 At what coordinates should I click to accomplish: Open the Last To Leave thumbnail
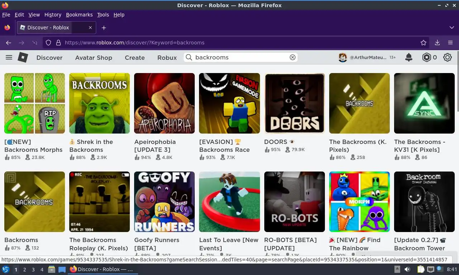[x=229, y=202]
